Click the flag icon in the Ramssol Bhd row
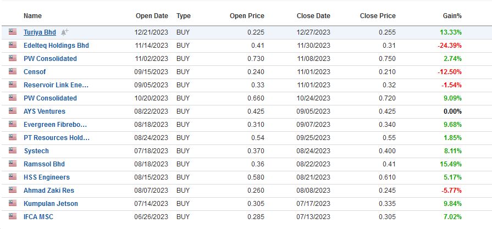Viewport: 492px width, 229px height. tap(13, 163)
